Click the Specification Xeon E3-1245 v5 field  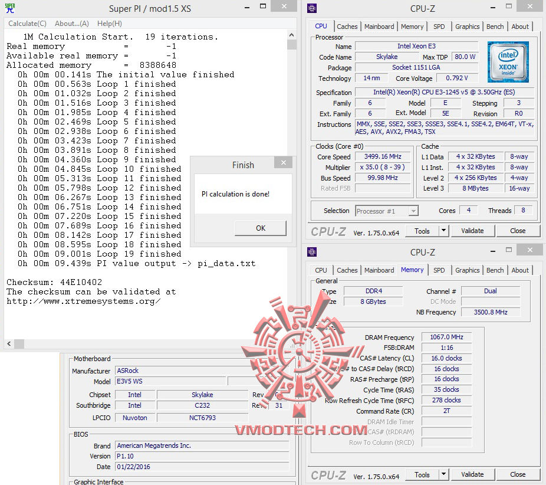pos(444,92)
